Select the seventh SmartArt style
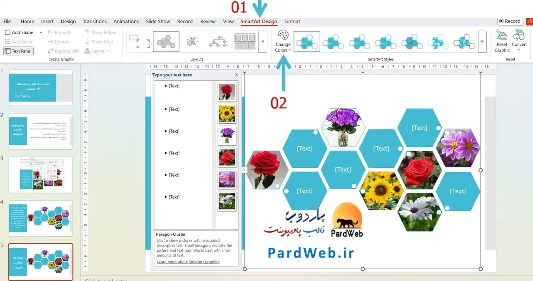Screen dimensions: 533x281 (464, 42)
